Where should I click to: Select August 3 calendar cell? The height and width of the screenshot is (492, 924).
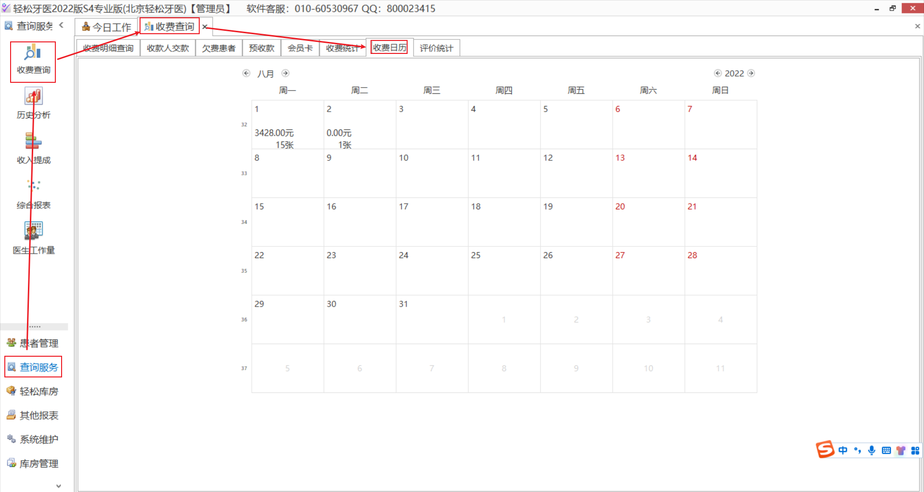click(432, 125)
